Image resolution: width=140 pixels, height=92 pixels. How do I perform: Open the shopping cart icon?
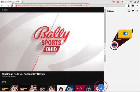point(113,2)
